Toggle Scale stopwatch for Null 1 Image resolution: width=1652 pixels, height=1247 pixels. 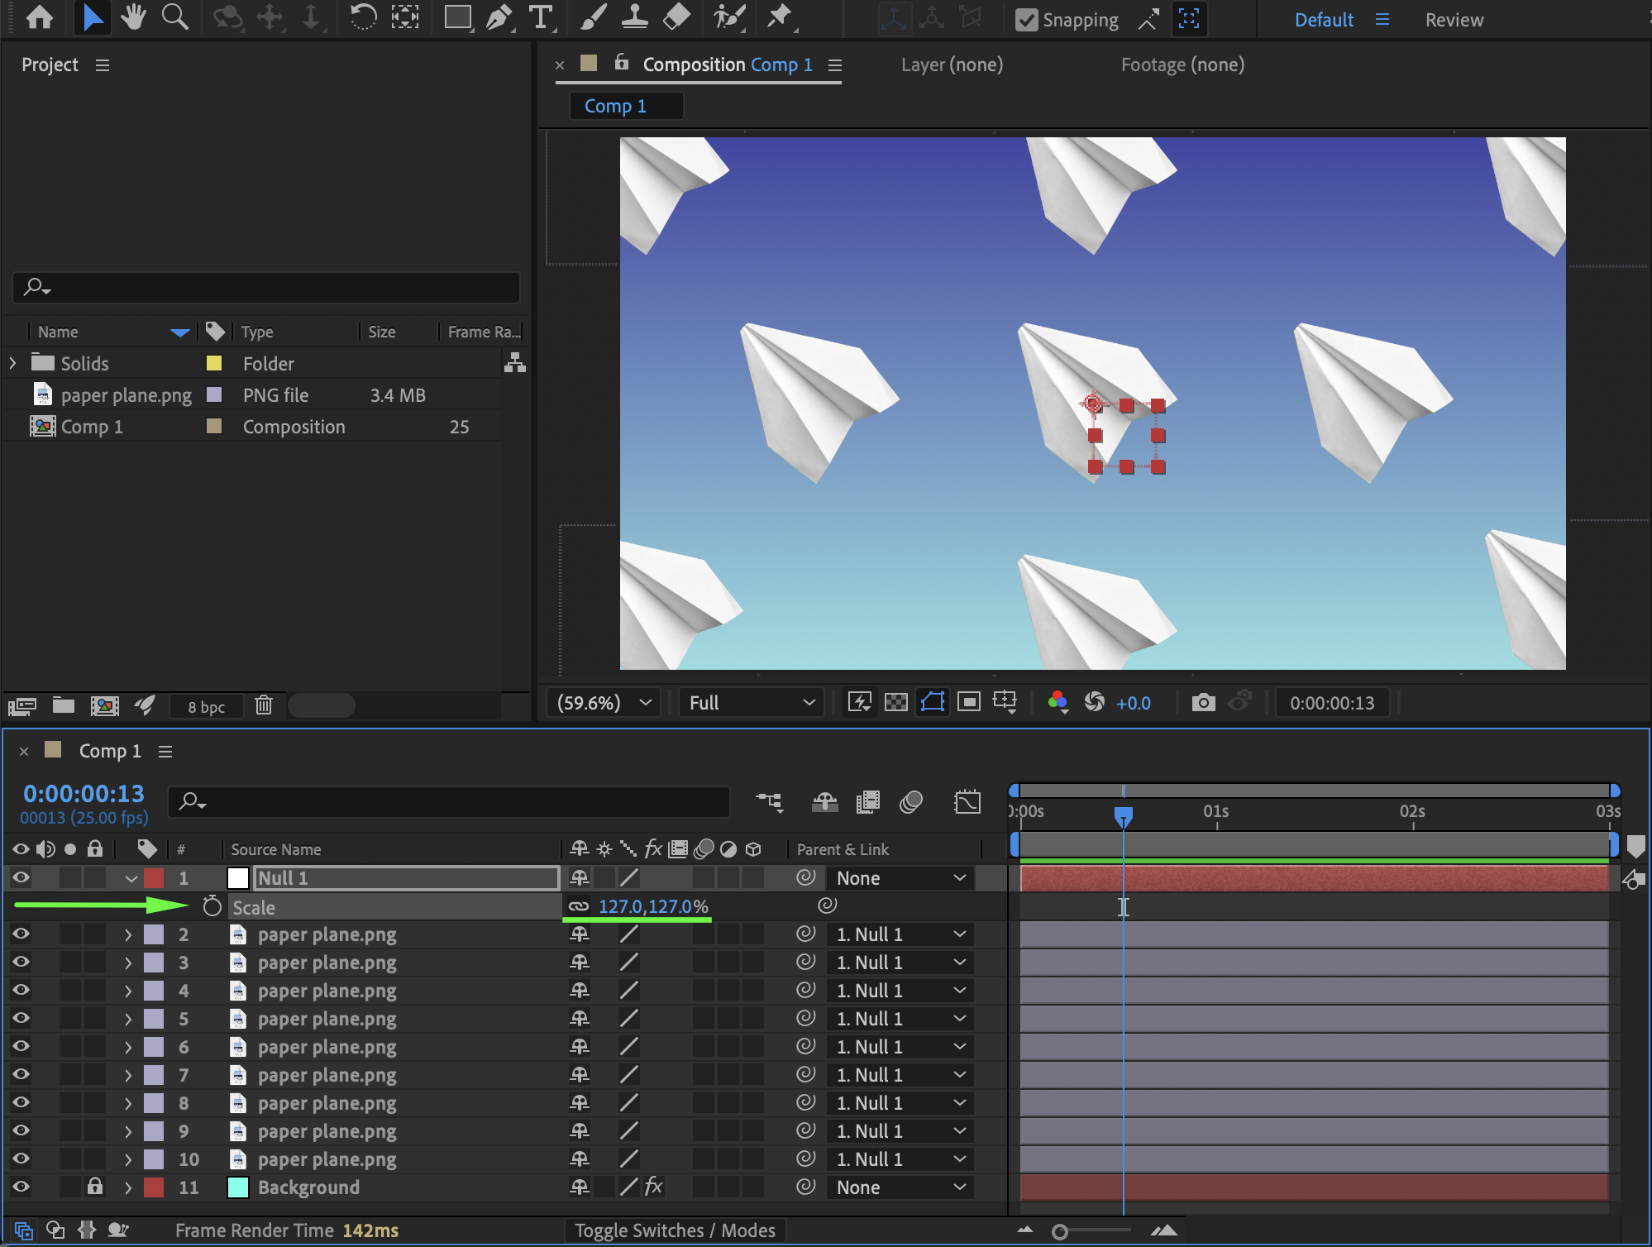tap(212, 907)
